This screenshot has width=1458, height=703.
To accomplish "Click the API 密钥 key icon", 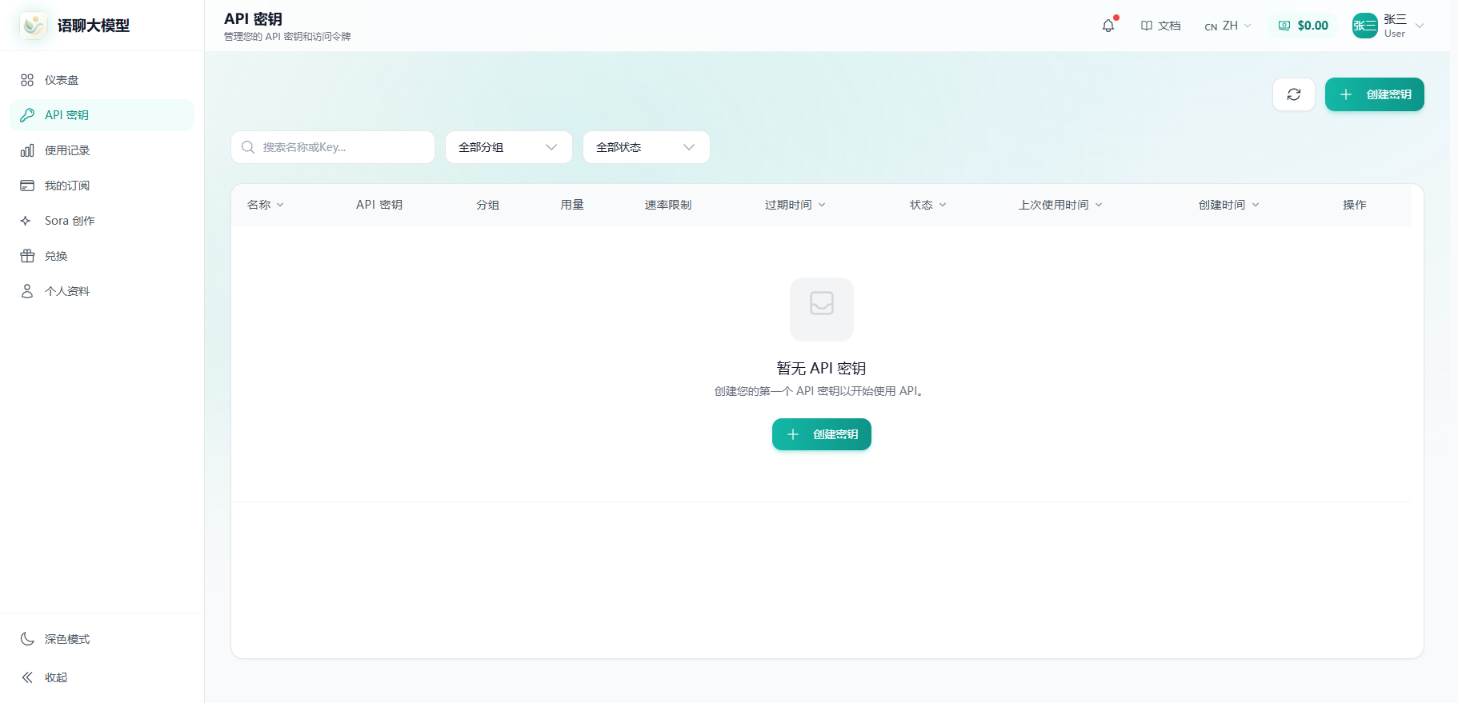I will 27,115.
